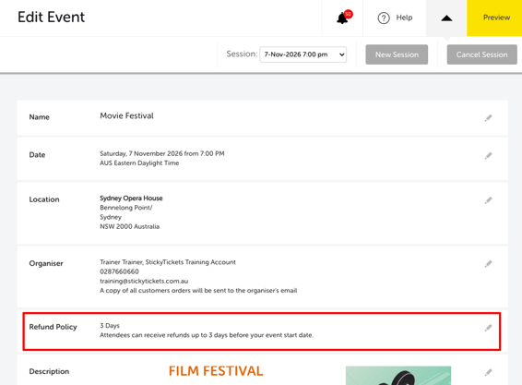
Task: Click the AUS Eastern Daylight Time text
Action: tap(139, 163)
